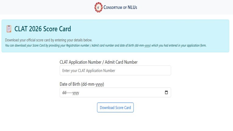Click the 'Date of Birth (dd-mm-yyyy)' label

(x=82, y=84)
